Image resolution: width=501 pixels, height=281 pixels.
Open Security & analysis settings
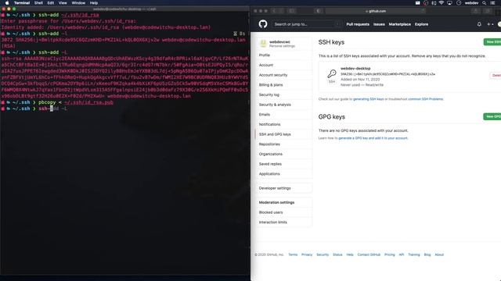[x=283, y=105]
